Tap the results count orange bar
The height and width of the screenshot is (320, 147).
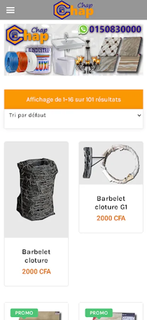click(74, 100)
